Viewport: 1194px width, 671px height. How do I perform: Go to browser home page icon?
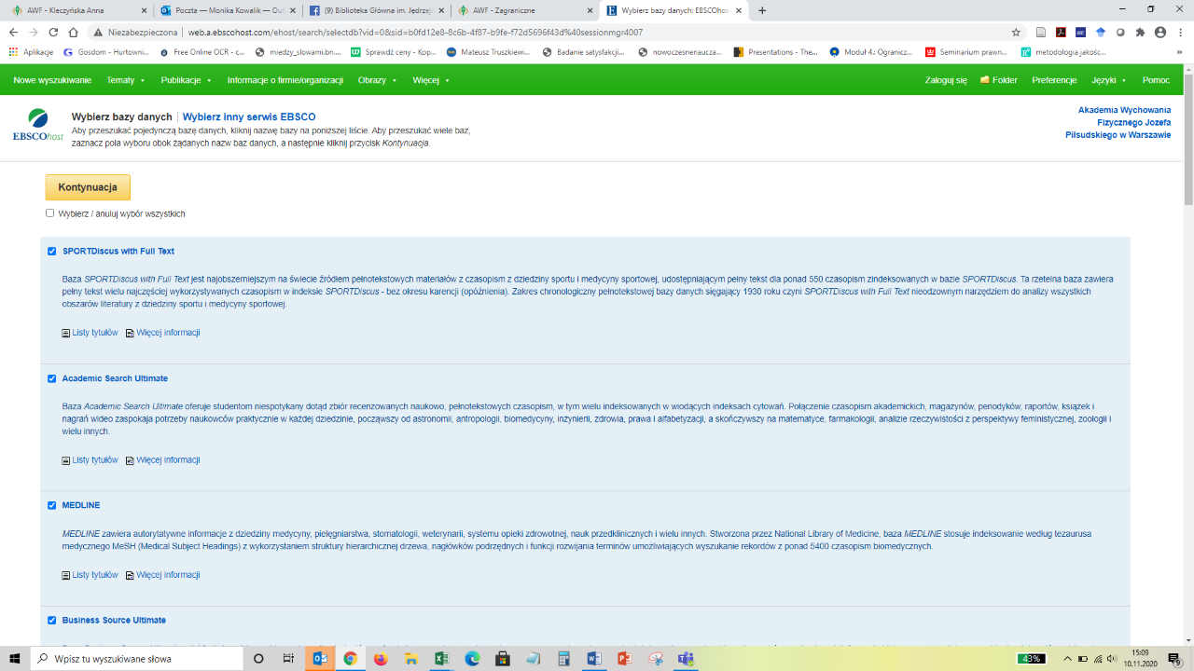point(74,32)
